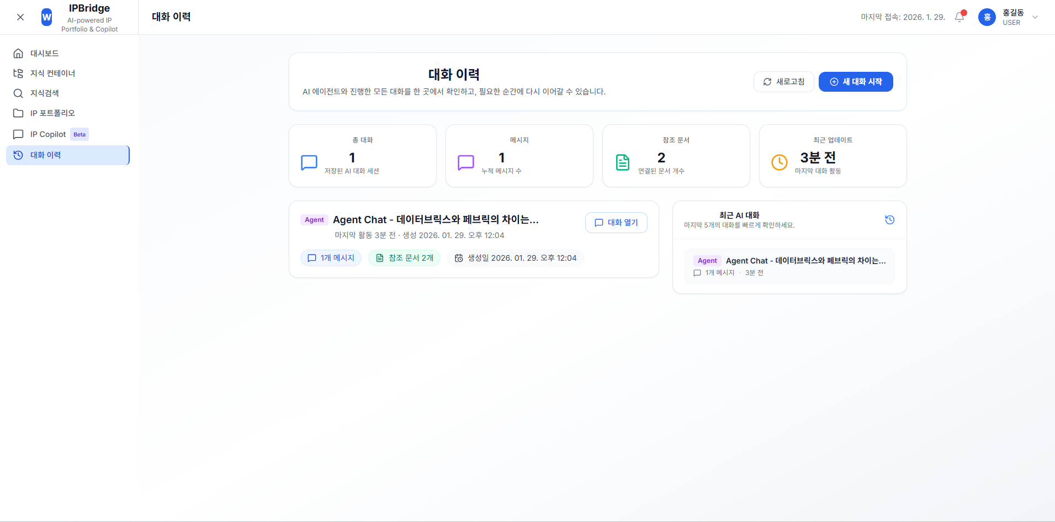Open 대시보드 in the sidebar
Viewport: 1055px width, 522px height.
44,54
